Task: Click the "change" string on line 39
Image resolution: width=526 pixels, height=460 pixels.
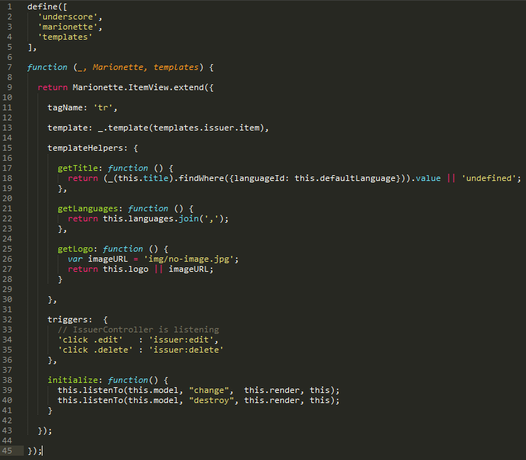Action: point(209,390)
